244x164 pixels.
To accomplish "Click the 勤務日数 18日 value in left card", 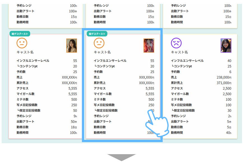I will tap(74, 127).
